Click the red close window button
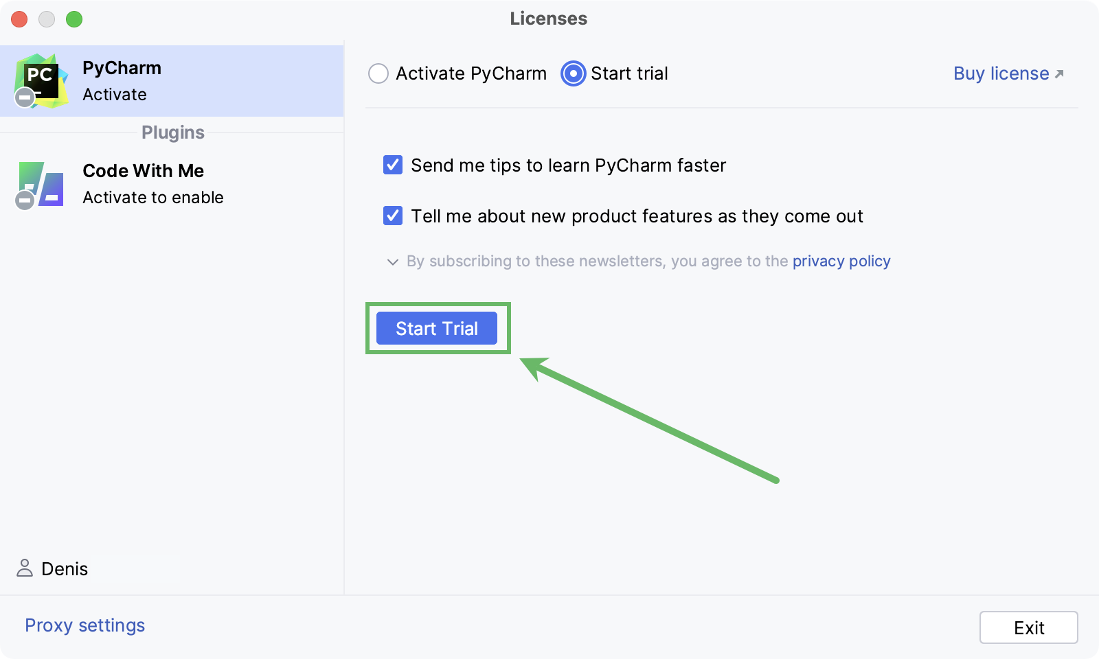 19,19
